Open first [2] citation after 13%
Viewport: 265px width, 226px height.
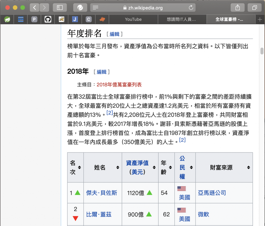click(x=109, y=112)
